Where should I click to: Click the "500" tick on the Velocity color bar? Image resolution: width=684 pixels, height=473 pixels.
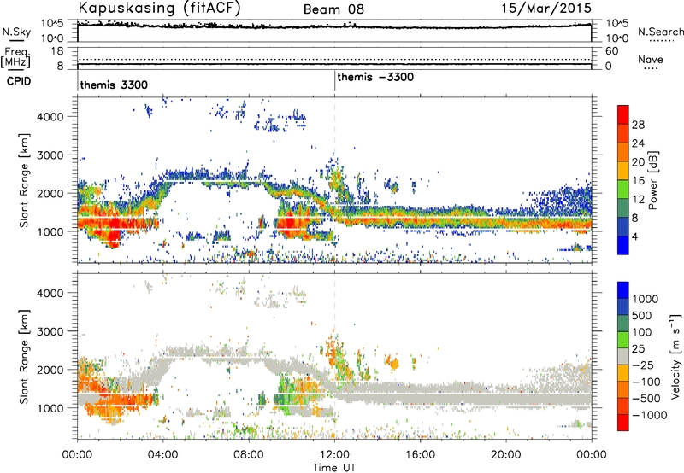pyautogui.click(x=640, y=315)
